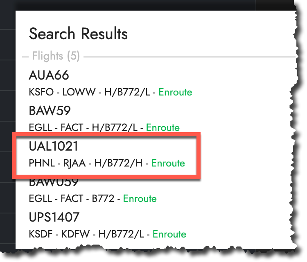307x262 pixels.
Task: Open the BAW59 flight result
Action: point(50,111)
